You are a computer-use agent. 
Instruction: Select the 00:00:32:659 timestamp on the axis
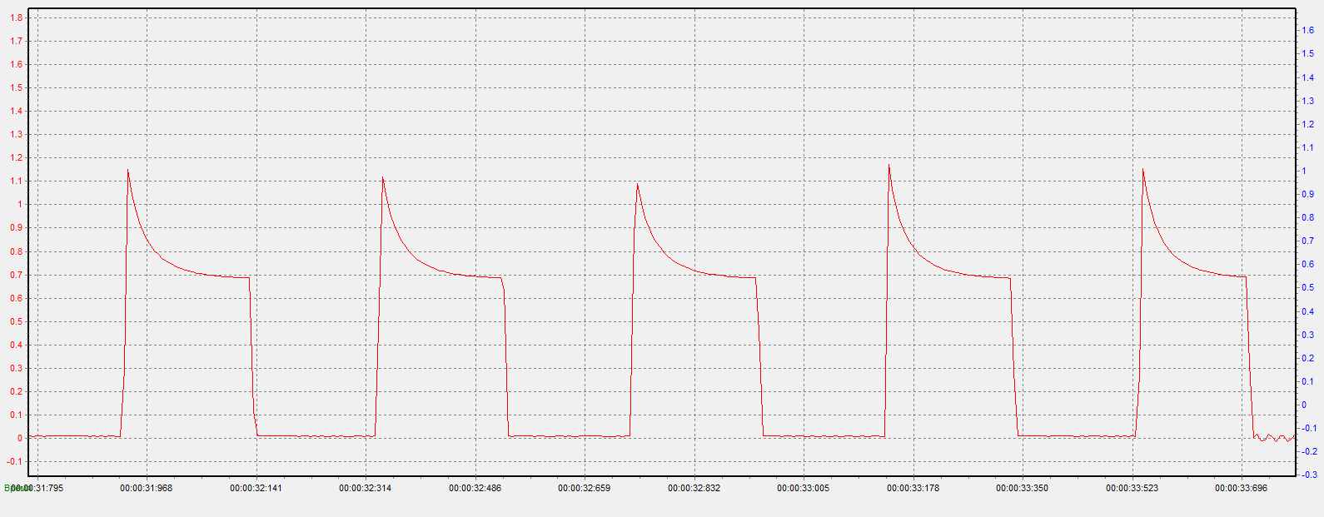(x=584, y=488)
